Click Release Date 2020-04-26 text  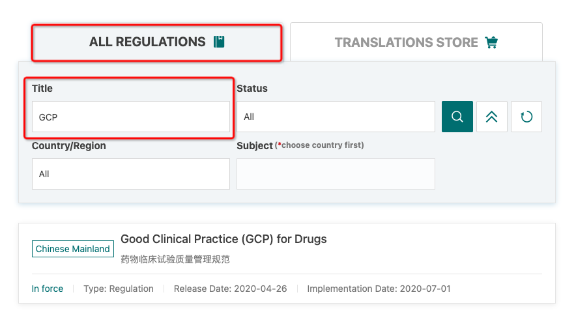click(230, 289)
